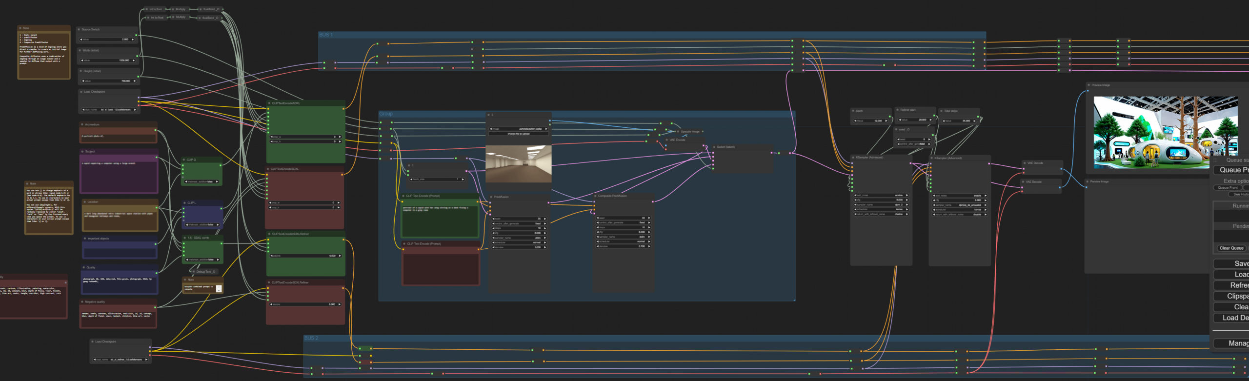Click the Width (initial) value slider
The image size is (1249, 381).
(107, 60)
